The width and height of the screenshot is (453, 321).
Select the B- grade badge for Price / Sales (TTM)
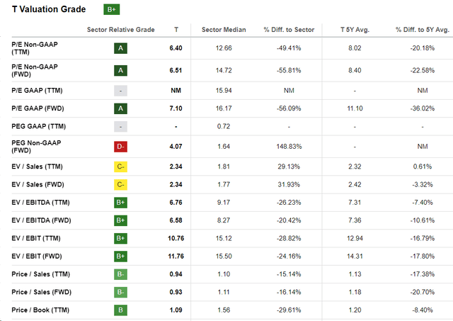tap(121, 274)
